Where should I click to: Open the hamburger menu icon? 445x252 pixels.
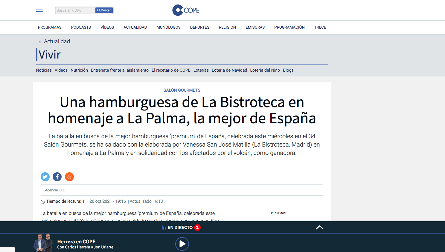point(40,10)
